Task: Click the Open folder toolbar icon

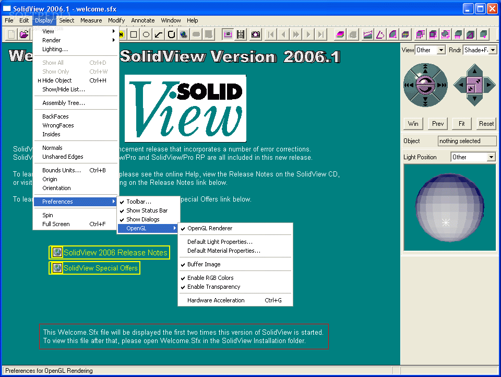Action: pos(24,34)
